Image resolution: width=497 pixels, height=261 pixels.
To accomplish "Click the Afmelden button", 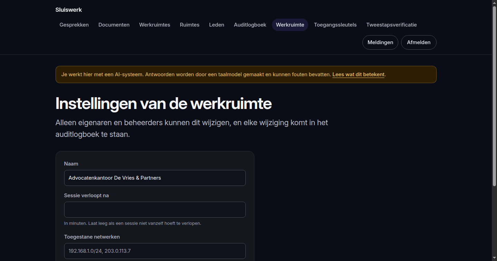I will click(x=419, y=42).
